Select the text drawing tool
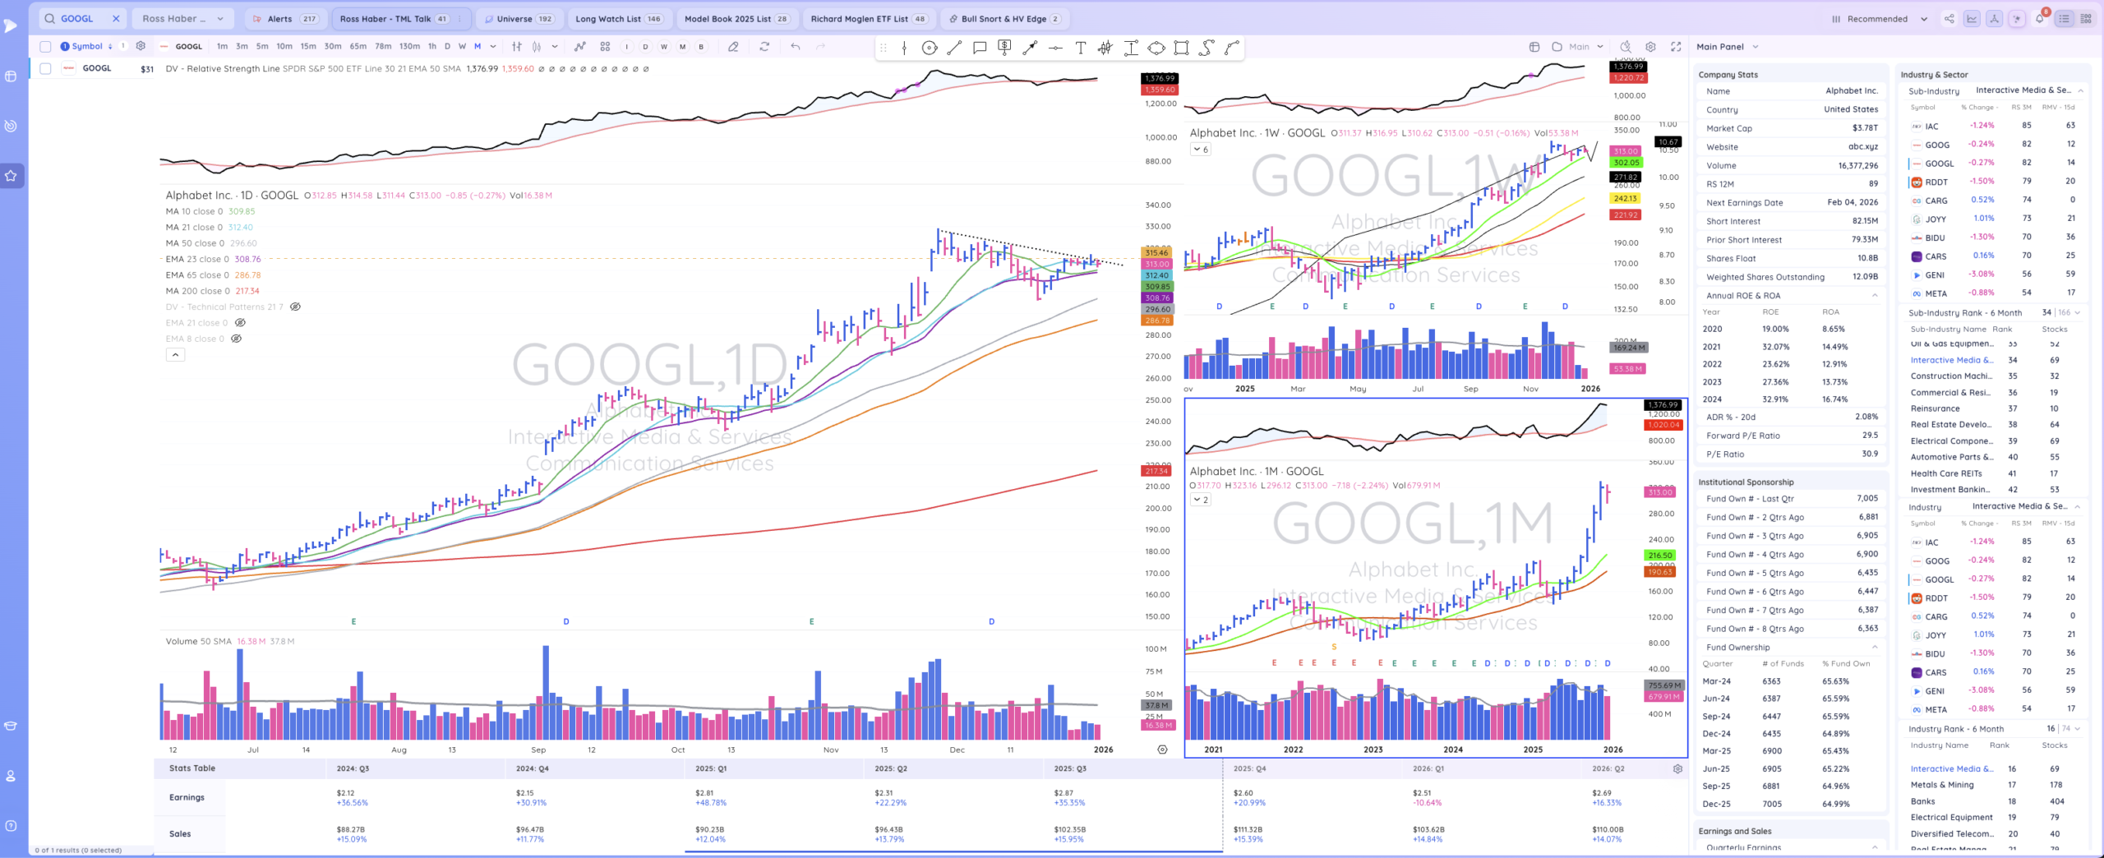 pos(1080,48)
